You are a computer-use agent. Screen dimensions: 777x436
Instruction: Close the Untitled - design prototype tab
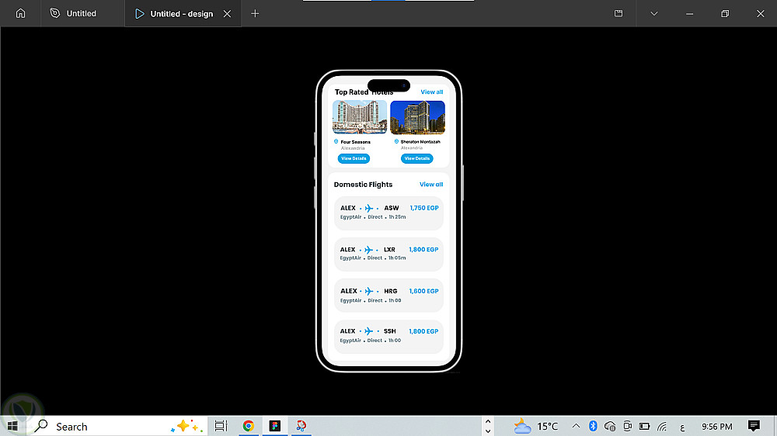227,14
